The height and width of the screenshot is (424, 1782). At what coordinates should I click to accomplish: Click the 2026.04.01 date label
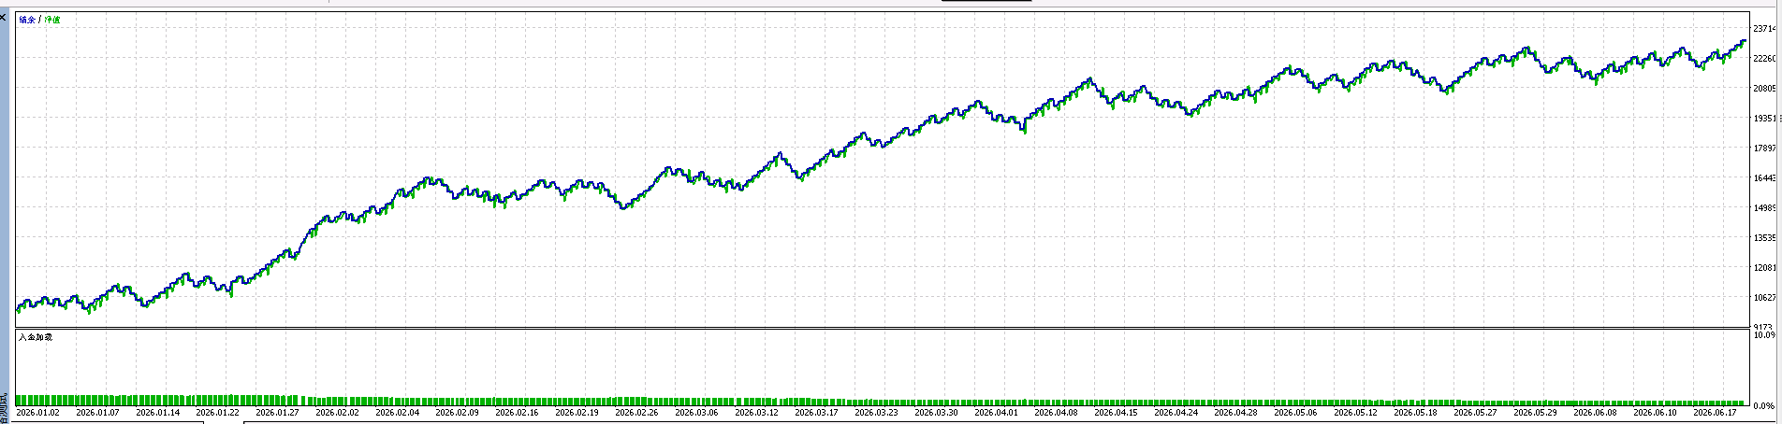[996, 412]
